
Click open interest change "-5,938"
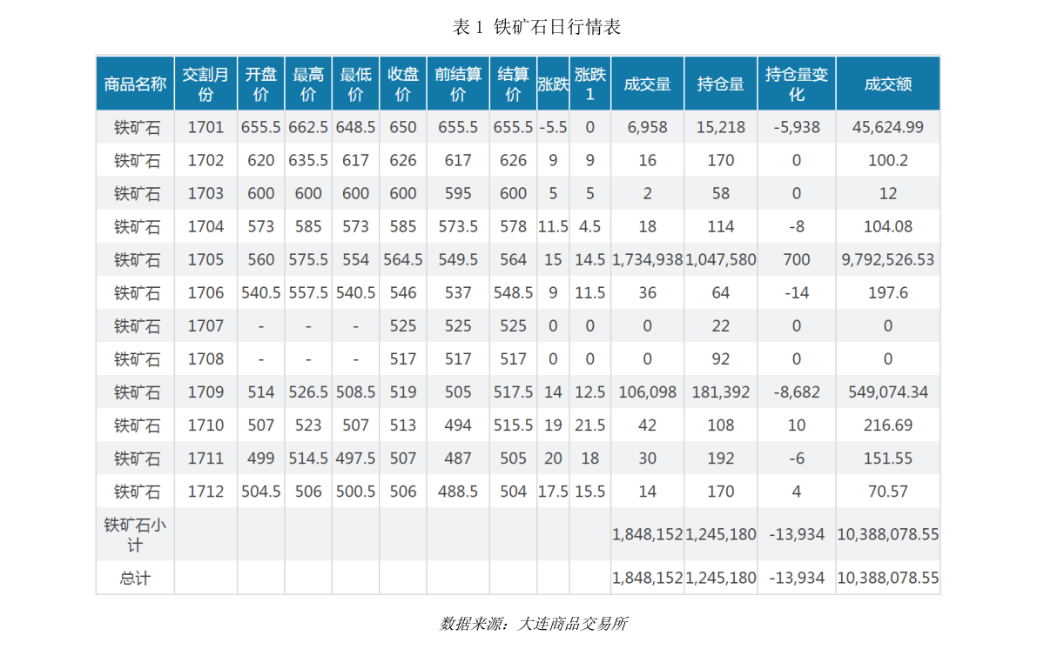coord(797,127)
